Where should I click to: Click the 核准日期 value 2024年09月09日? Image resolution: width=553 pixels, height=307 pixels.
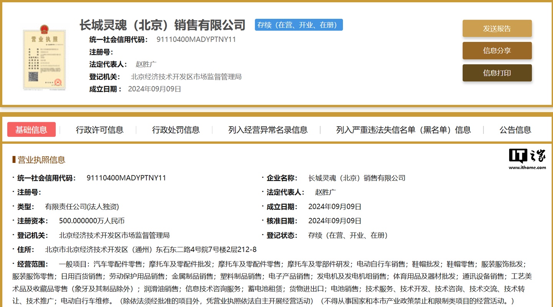(334, 221)
